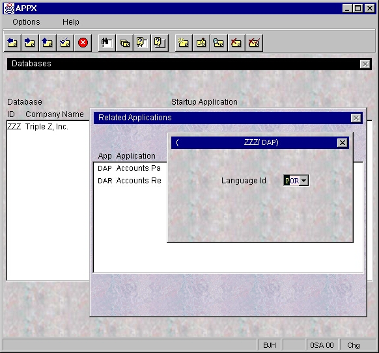Screen dimensions: 379x353
Task: Click the binoculars toolbar icon
Action: coord(107,43)
